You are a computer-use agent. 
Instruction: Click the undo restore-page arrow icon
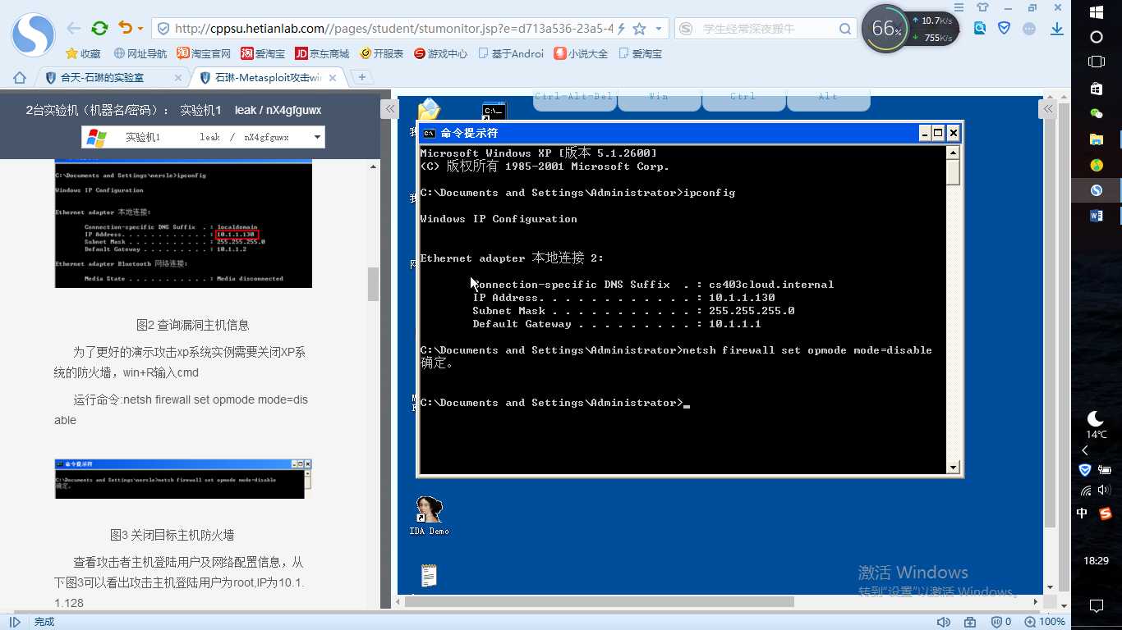point(125,29)
